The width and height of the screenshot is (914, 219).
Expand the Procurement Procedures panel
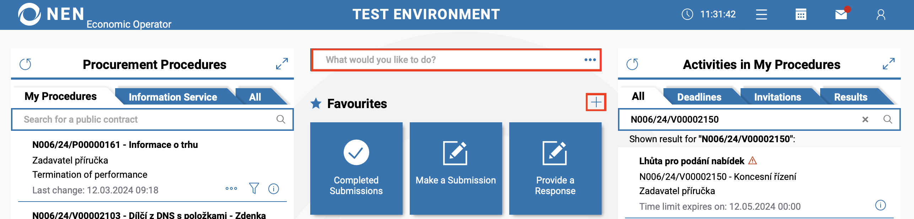pos(282,64)
